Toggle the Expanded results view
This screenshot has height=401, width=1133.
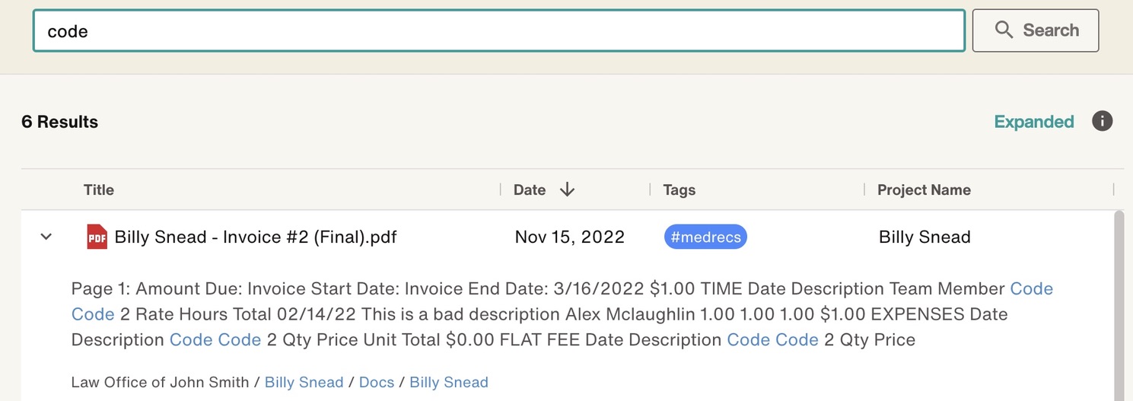pyautogui.click(x=1033, y=122)
